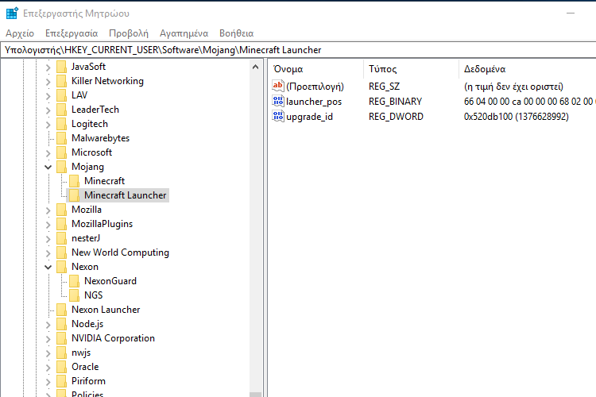Click the Node.js folder icon
The width and height of the screenshot is (596, 397).
[61, 324]
